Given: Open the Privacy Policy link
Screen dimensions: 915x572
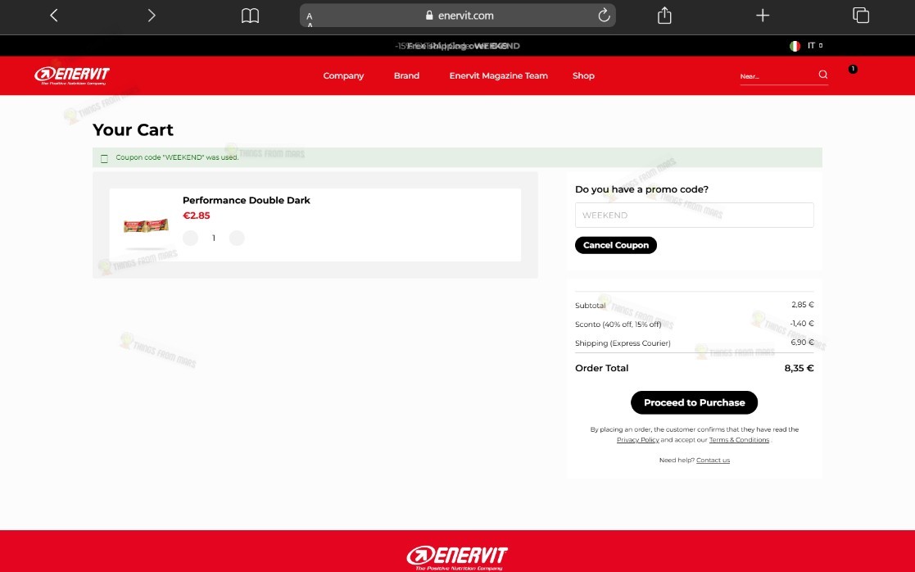Looking at the screenshot, I should 638,440.
